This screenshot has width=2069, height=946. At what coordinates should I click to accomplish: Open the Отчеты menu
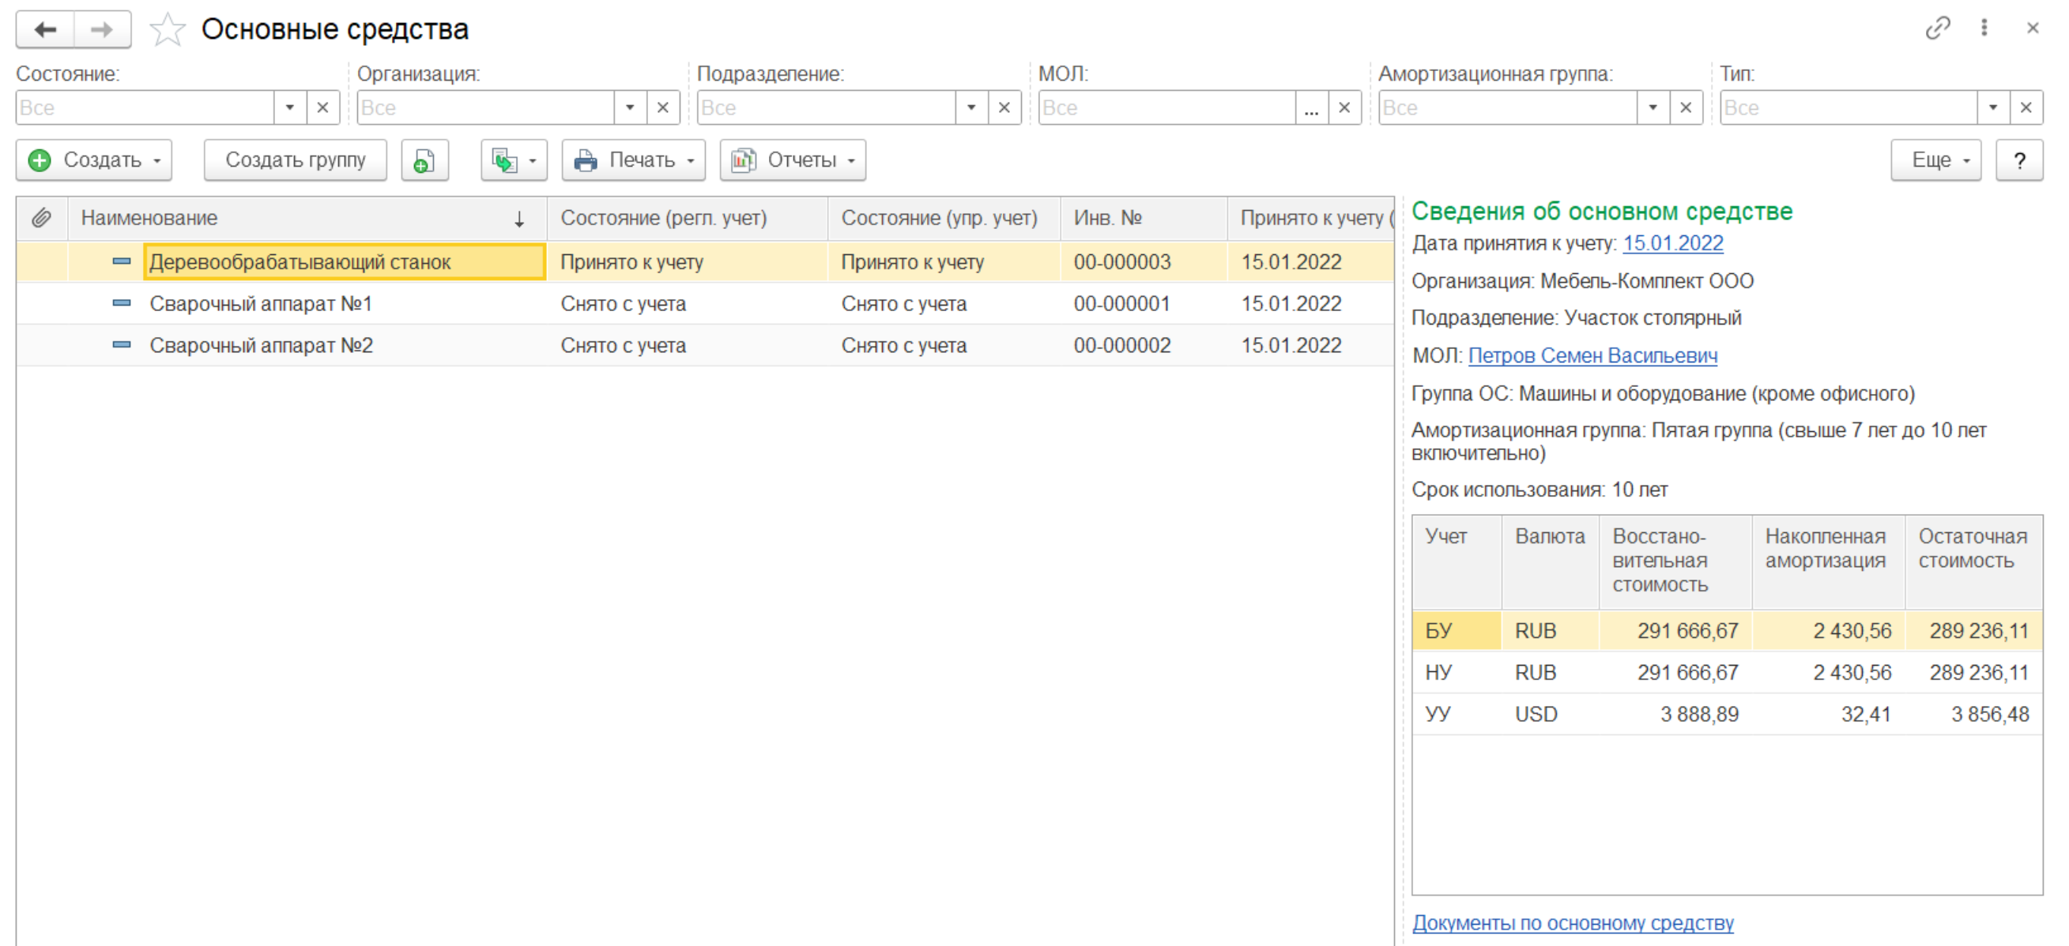coord(792,160)
